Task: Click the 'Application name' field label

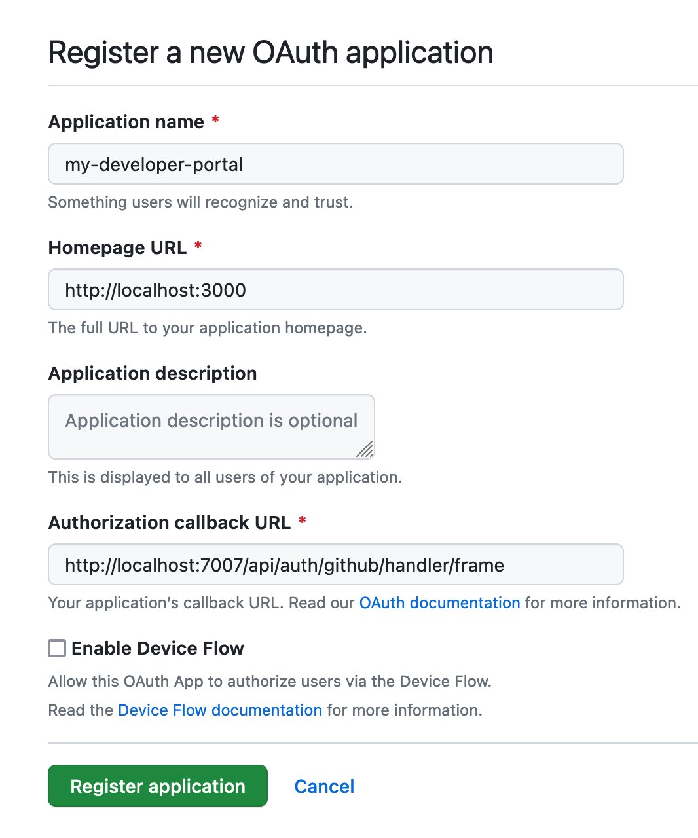Action: 126,122
